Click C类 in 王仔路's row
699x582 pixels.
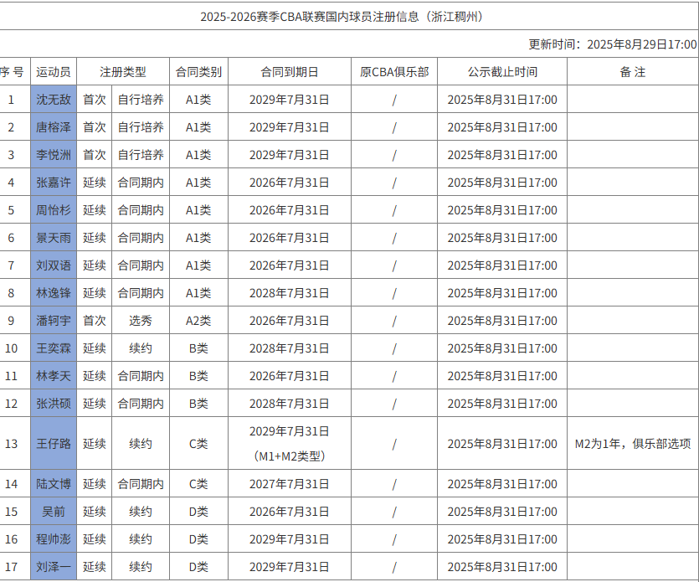point(198,444)
